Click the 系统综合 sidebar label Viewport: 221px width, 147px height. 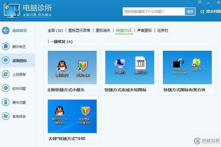point(19,117)
